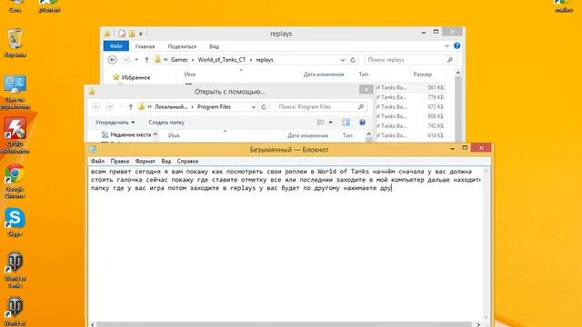Click New folder icon in replays quick access toolbar

tap(132, 34)
